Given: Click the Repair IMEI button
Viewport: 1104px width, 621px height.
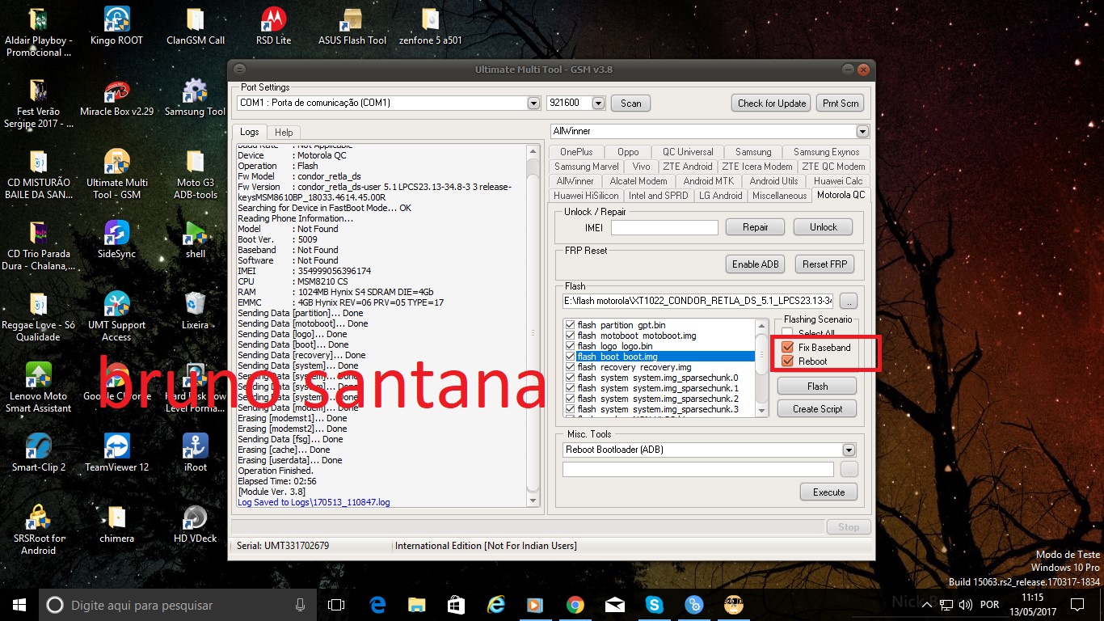Looking at the screenshot, I should (x=756, y=227).
